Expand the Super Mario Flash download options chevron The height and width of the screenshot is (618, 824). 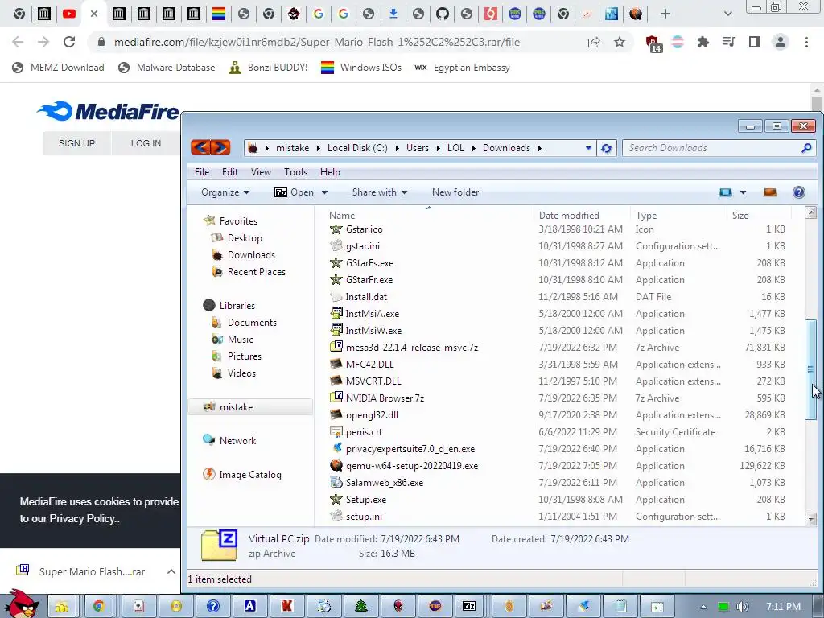click(x=171, y=571)
